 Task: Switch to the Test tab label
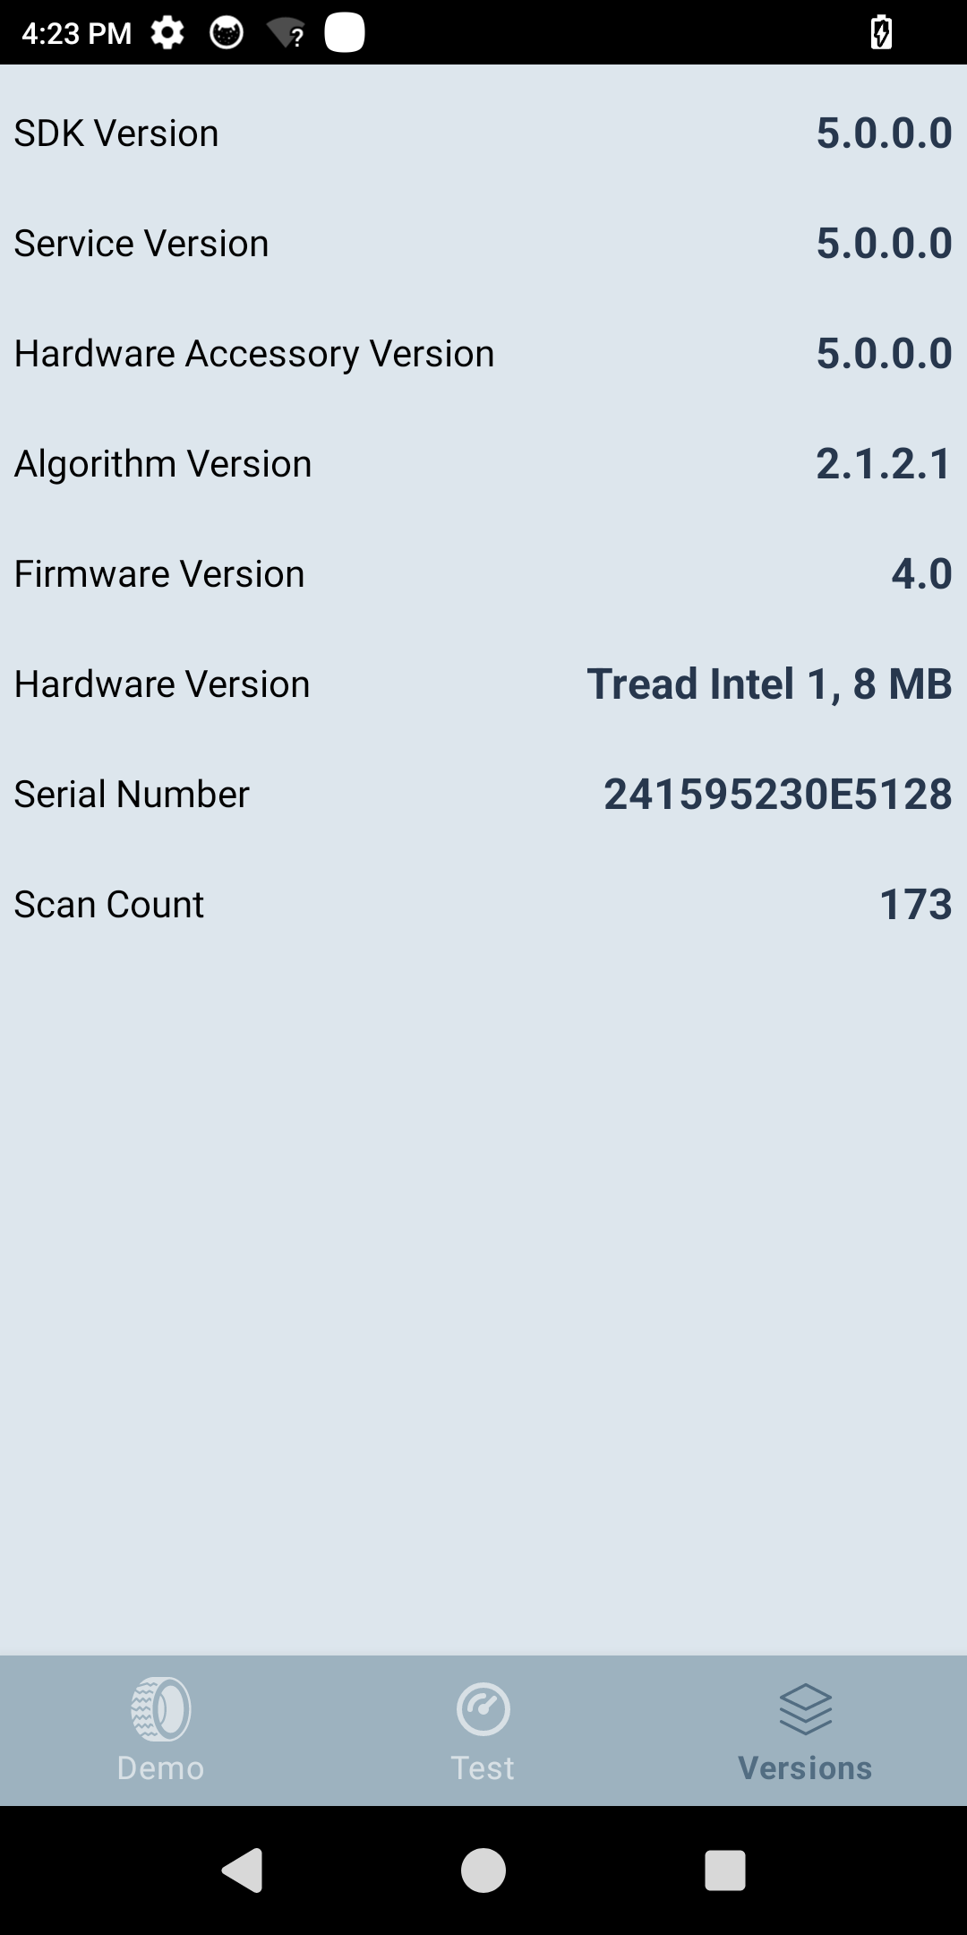pyautogui.click(x=483, y=1768)
